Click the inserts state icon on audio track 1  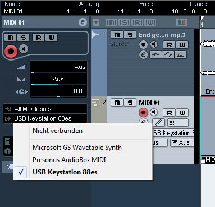(155, 55)
